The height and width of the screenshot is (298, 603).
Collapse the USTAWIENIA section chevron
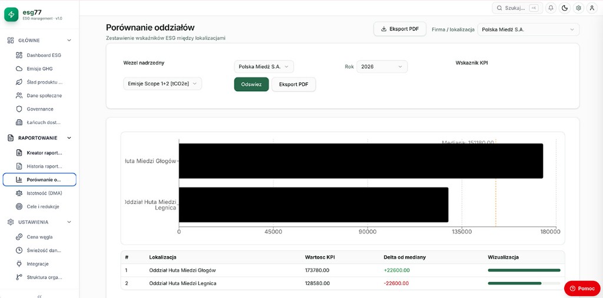click(x=69, y=222)
